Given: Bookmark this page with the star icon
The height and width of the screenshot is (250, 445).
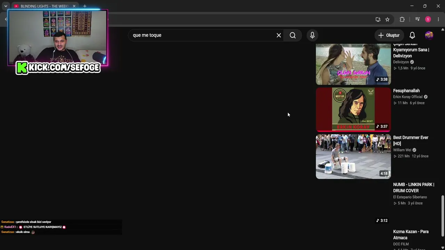Looking at the screenshot, I should (387, 19).
